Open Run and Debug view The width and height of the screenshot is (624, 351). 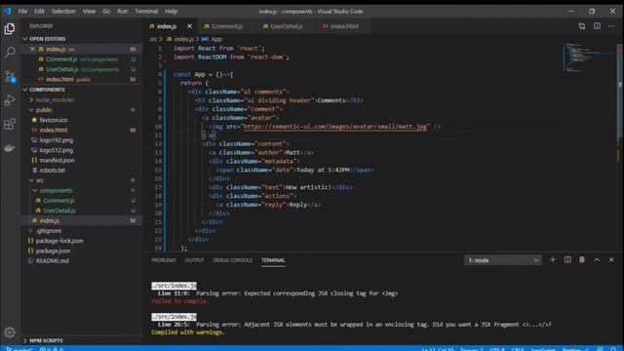pyautogui.click(x=10, y=99)
